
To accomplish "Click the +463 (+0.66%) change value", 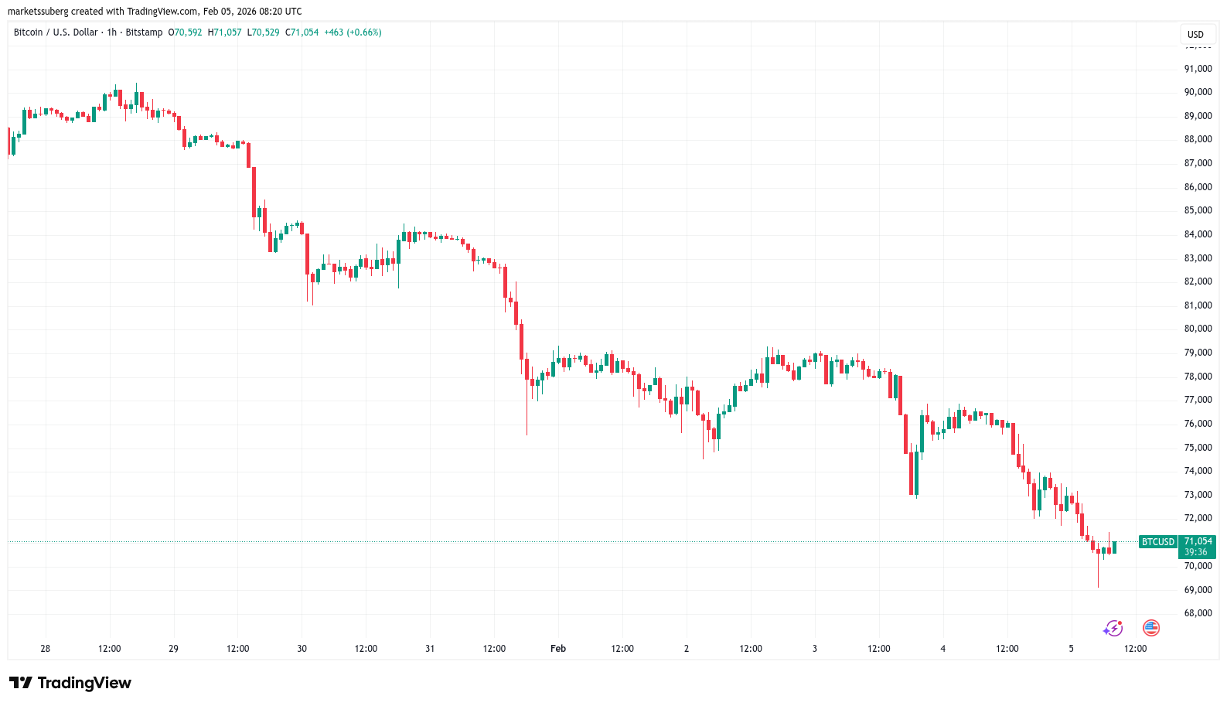I will [353, 32].
